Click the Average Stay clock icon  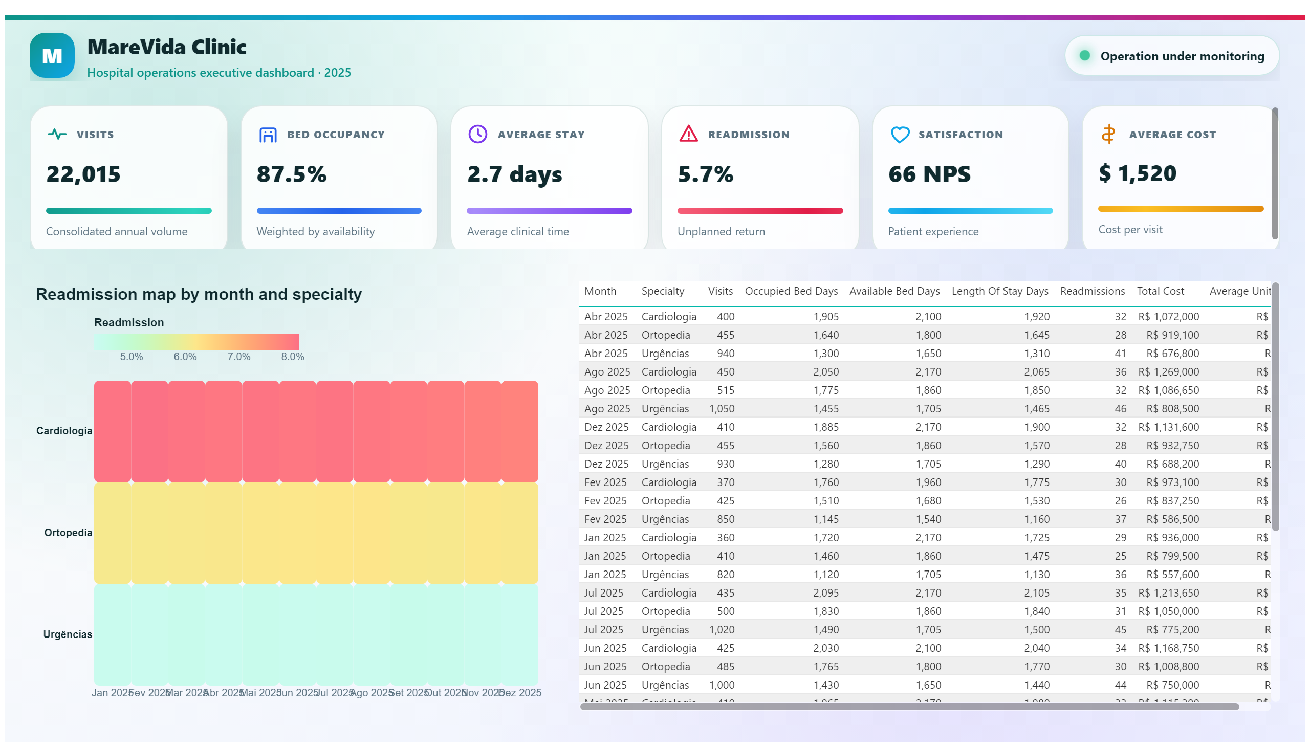pos(478,135)
